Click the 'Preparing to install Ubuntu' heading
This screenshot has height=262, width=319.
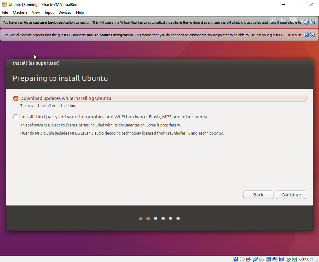point(60,78)
